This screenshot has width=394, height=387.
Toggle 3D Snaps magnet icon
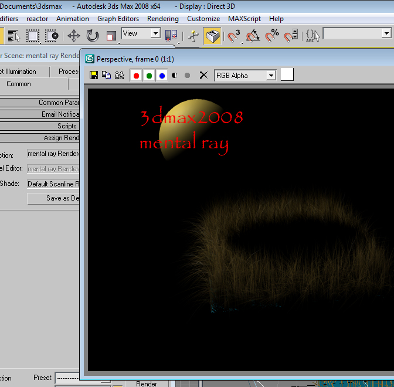click(234, 36)
